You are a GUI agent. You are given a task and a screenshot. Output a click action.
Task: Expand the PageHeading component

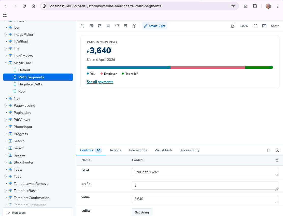pyautogui.click(x=6, y=105)
